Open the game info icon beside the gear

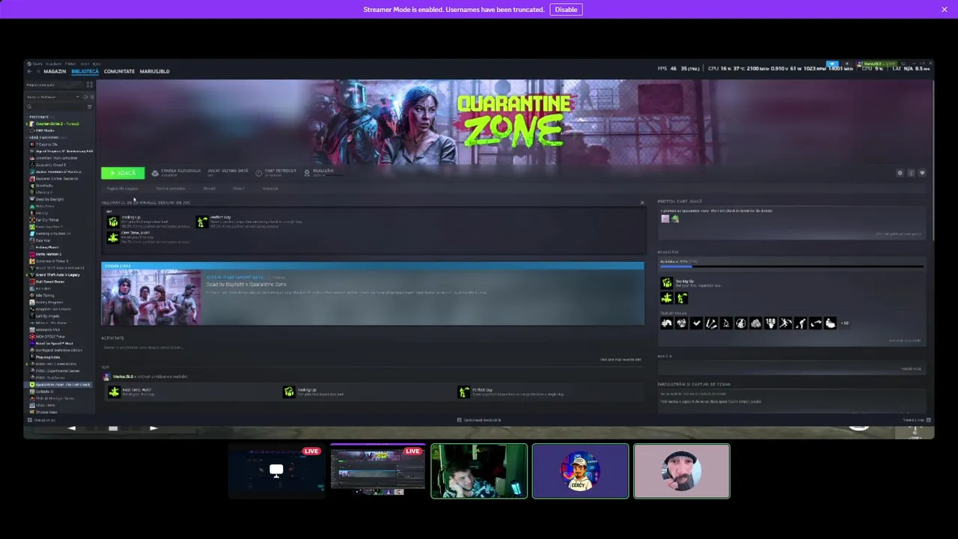[x=912, y=173]
